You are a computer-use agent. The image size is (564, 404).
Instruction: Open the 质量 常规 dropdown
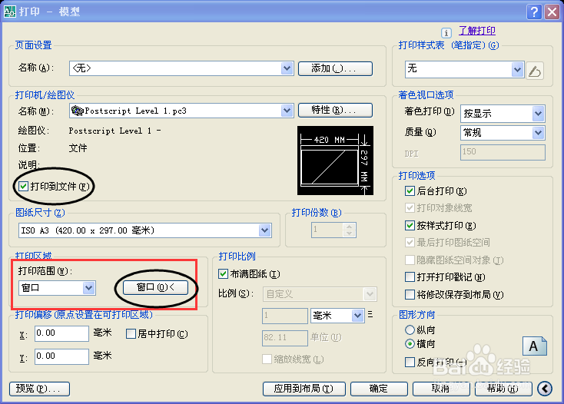pyautogui.click(x=538, y=133)
